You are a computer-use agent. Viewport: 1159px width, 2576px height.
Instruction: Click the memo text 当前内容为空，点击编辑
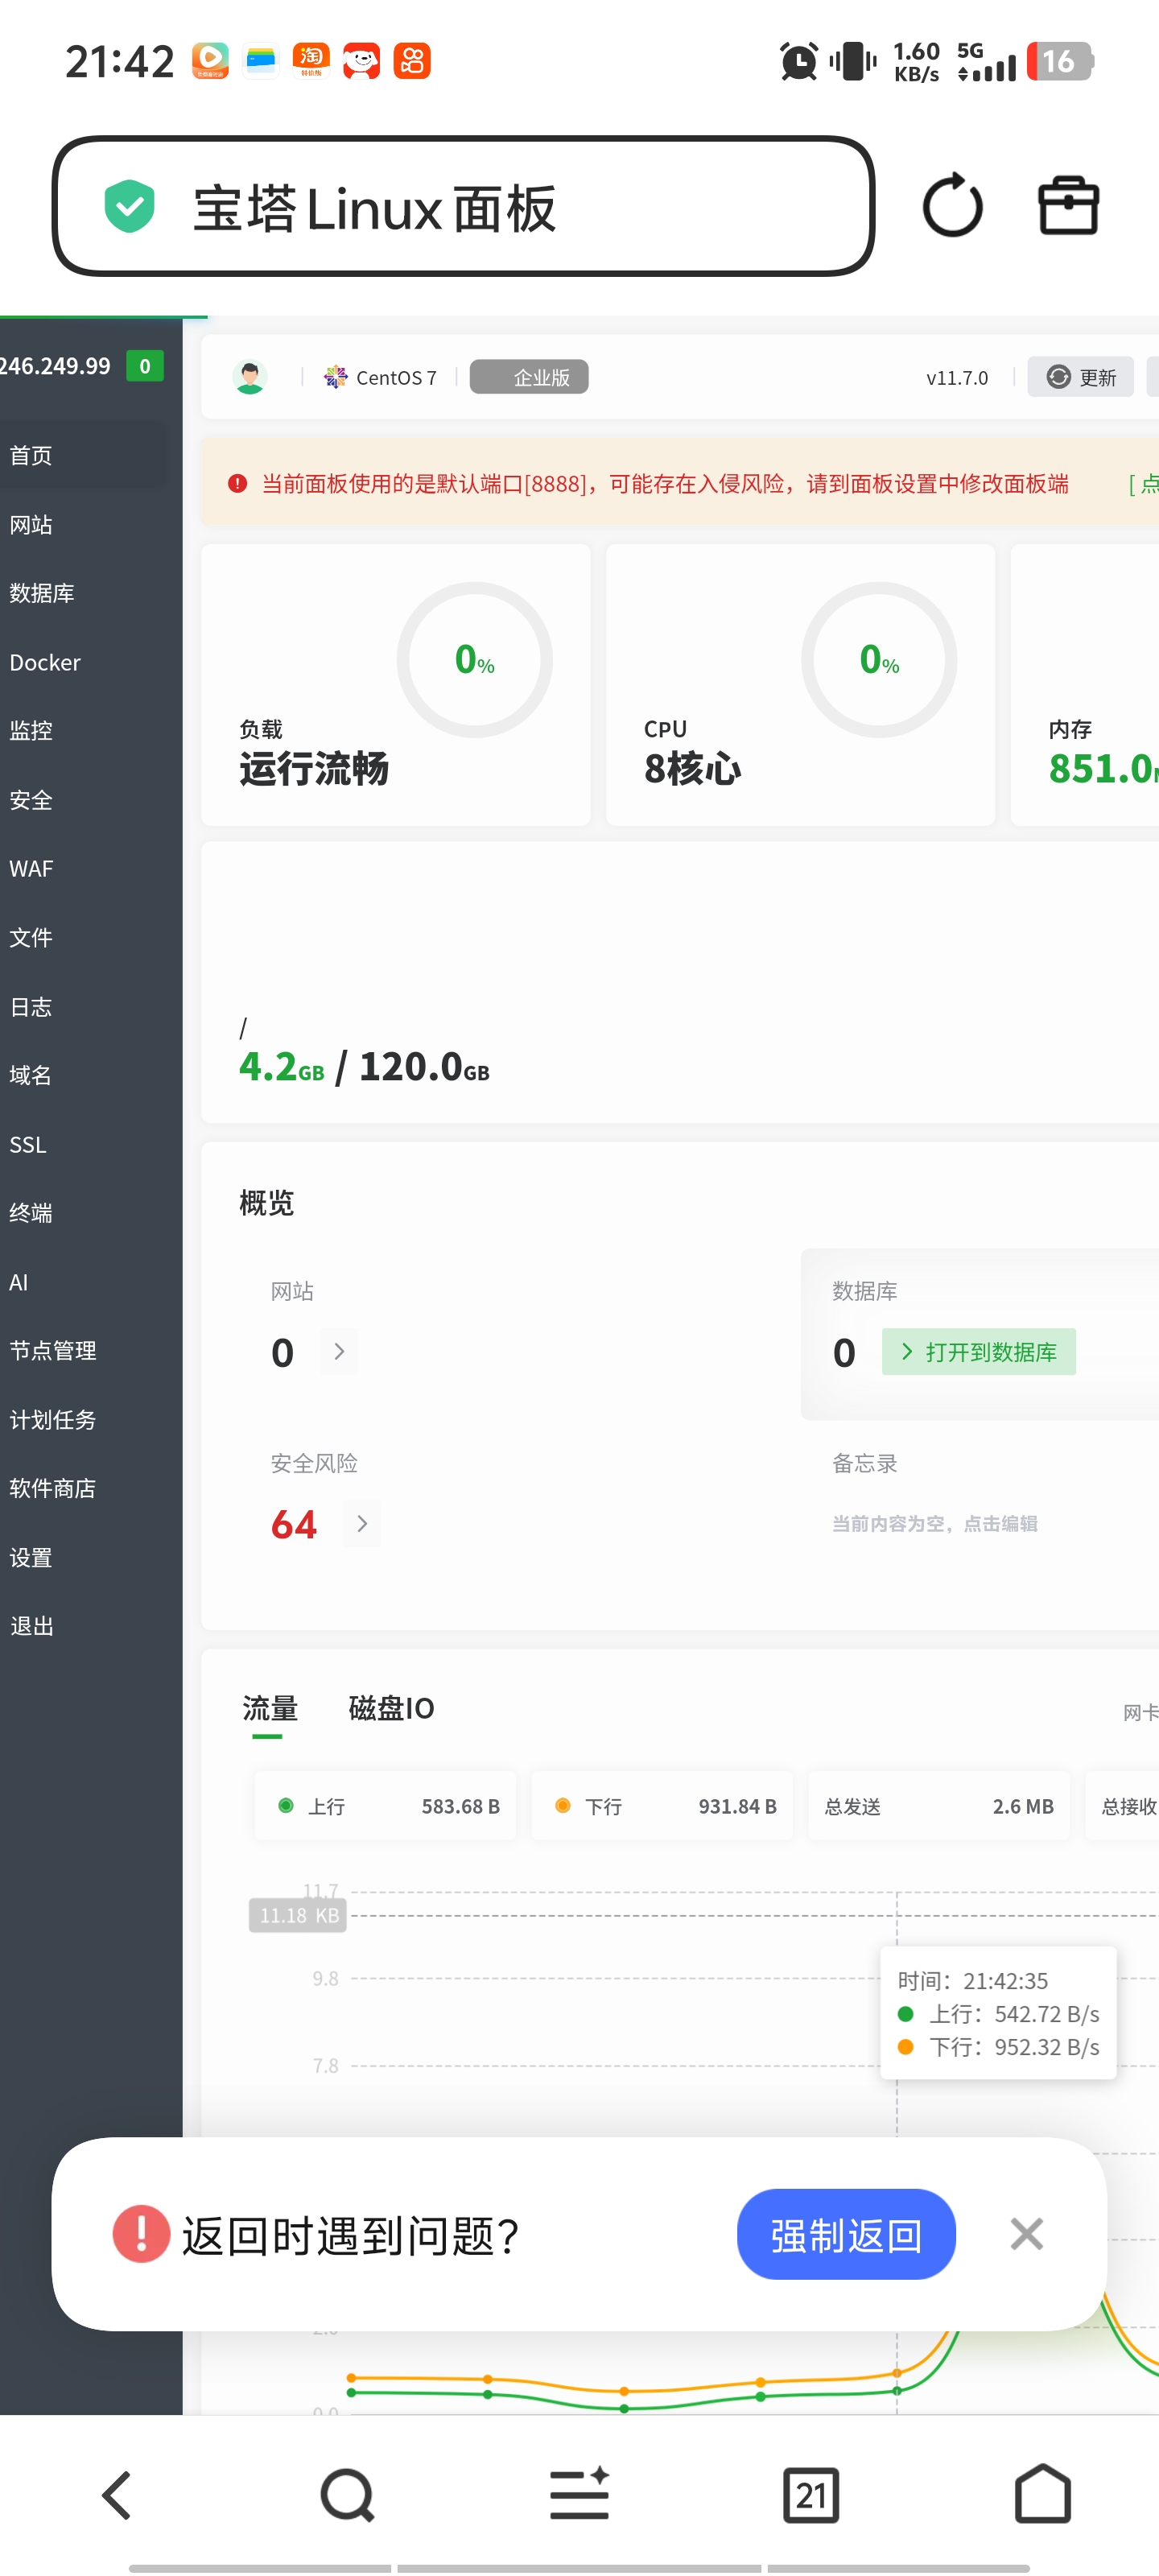pyautogui.click(x=935, y=1524)
